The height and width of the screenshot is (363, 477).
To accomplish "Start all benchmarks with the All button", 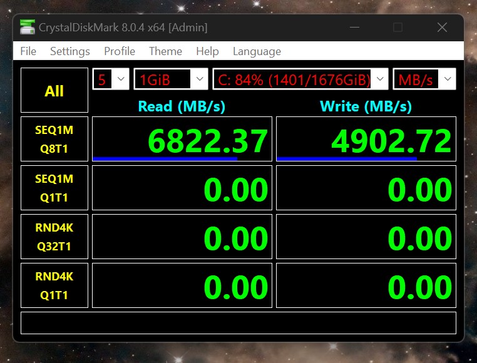I will 54,90.
